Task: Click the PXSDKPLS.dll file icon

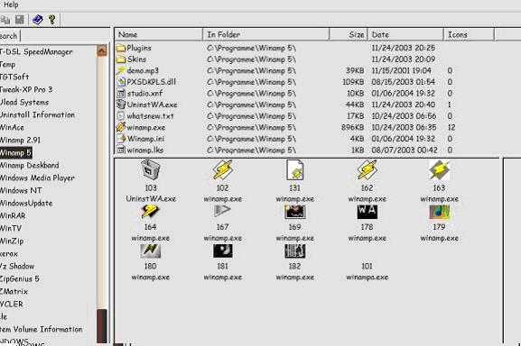Action: point(121,81)
